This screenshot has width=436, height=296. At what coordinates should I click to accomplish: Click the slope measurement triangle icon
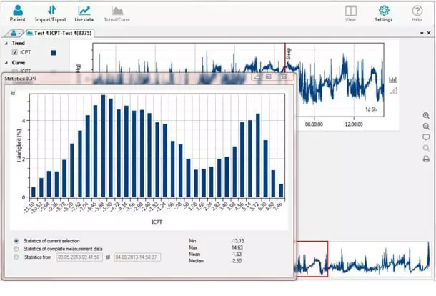pyautogui.click(x=393, y=91)
